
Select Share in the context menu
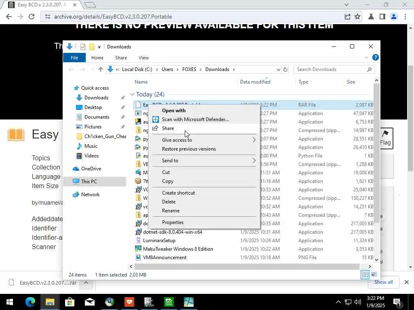click(x=168, y=128)
